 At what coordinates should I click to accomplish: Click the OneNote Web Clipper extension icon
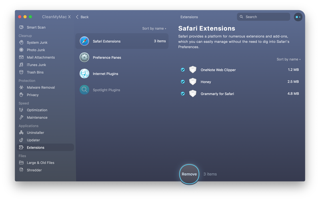pos(193,70)
